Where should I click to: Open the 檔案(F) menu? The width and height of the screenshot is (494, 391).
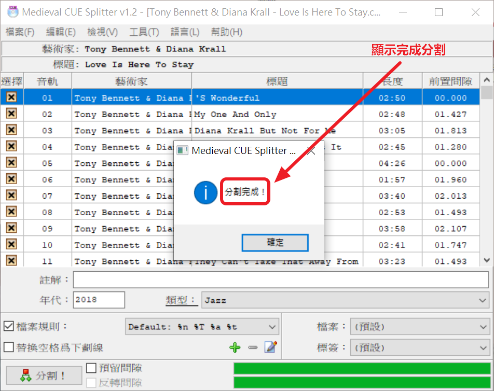(x=20, y=32)
